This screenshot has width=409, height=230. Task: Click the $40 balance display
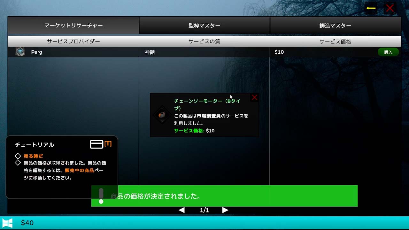pyautogui.click(x=27, y=223)
